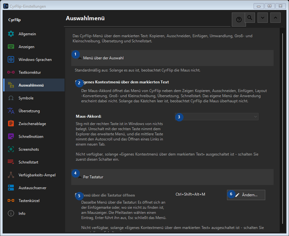Click the Zwischenablage clipboard icon

point(11,123)
